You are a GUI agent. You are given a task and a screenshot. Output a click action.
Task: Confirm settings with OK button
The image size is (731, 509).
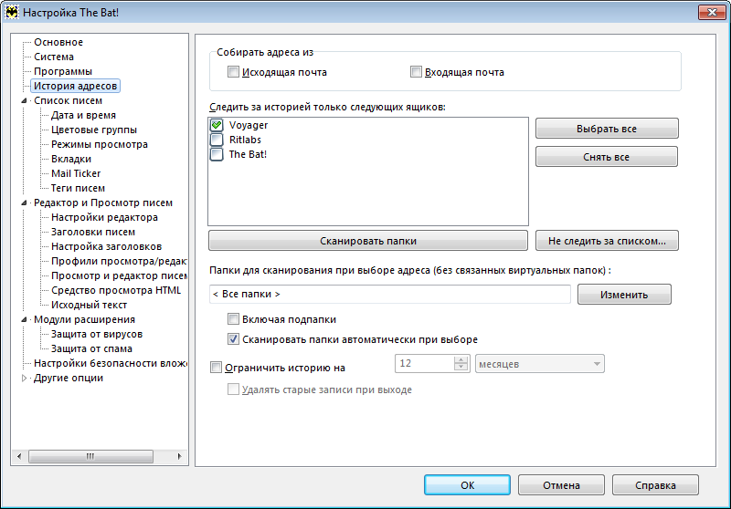pyautogui.click(x=467, y=484)
